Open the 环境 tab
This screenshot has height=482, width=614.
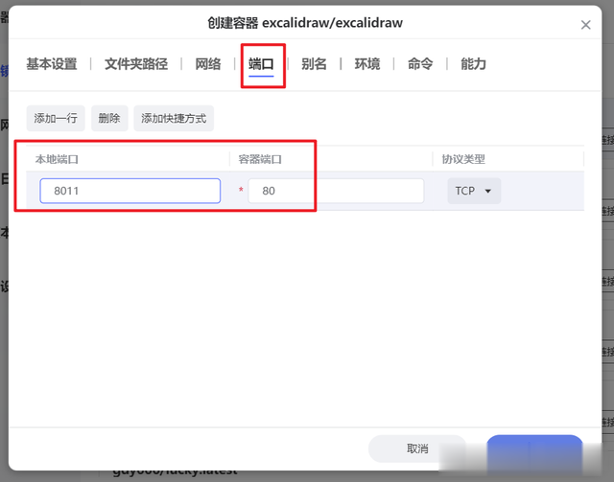[x=367, y=64]
